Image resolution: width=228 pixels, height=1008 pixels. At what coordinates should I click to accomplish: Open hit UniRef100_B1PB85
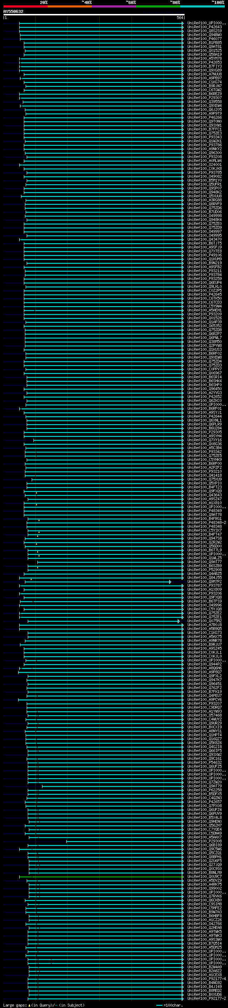point(204,43)
